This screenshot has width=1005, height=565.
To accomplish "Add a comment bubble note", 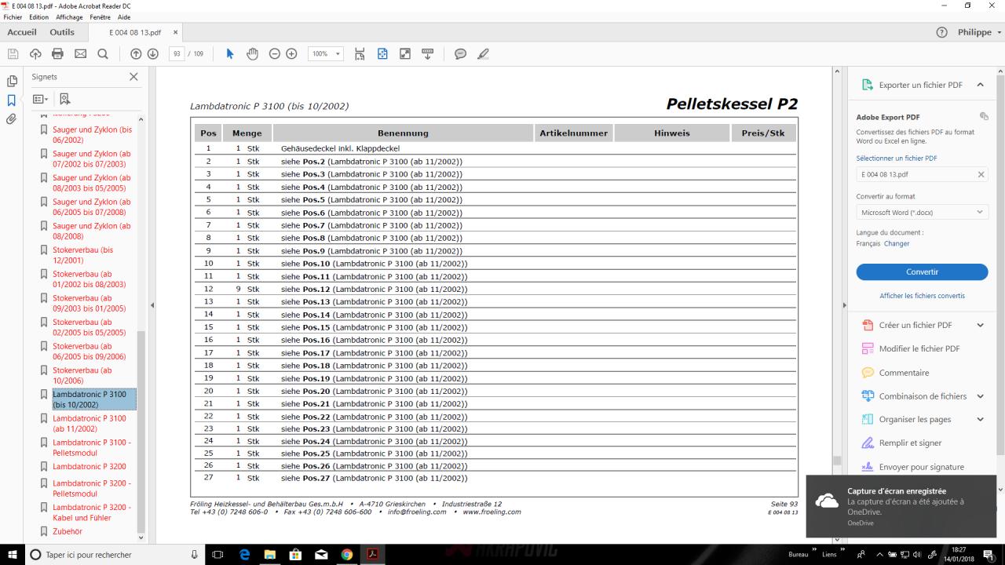I will pos(461,54).
